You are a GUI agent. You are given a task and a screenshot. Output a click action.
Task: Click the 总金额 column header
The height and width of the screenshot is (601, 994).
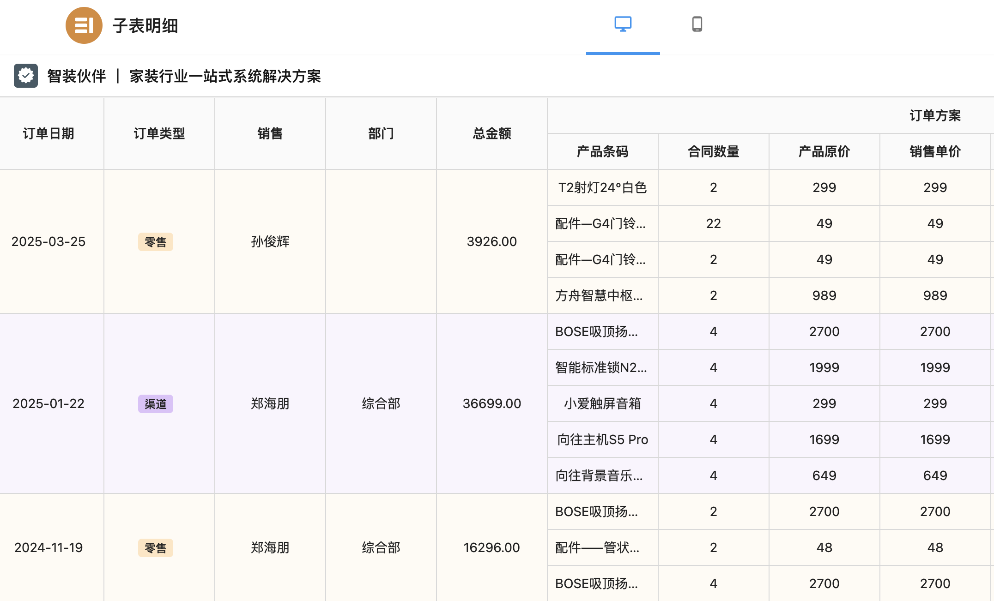[491, 133]
